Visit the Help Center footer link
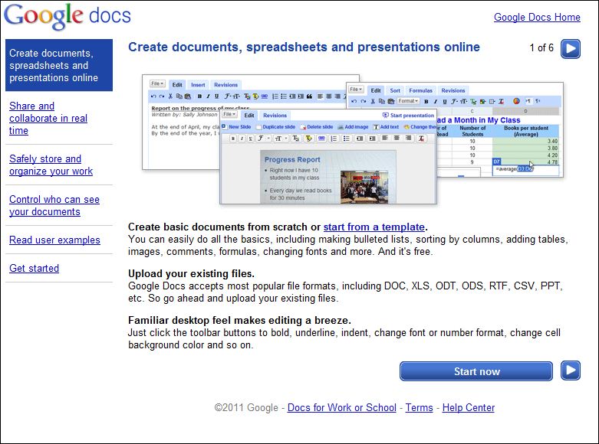This screenshot has width=599, height=444. [469, 408]
